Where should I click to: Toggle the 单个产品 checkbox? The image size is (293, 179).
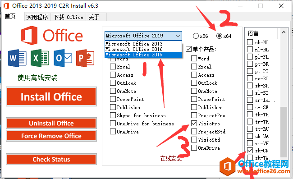pyautogui.click(x=188, y=49)
